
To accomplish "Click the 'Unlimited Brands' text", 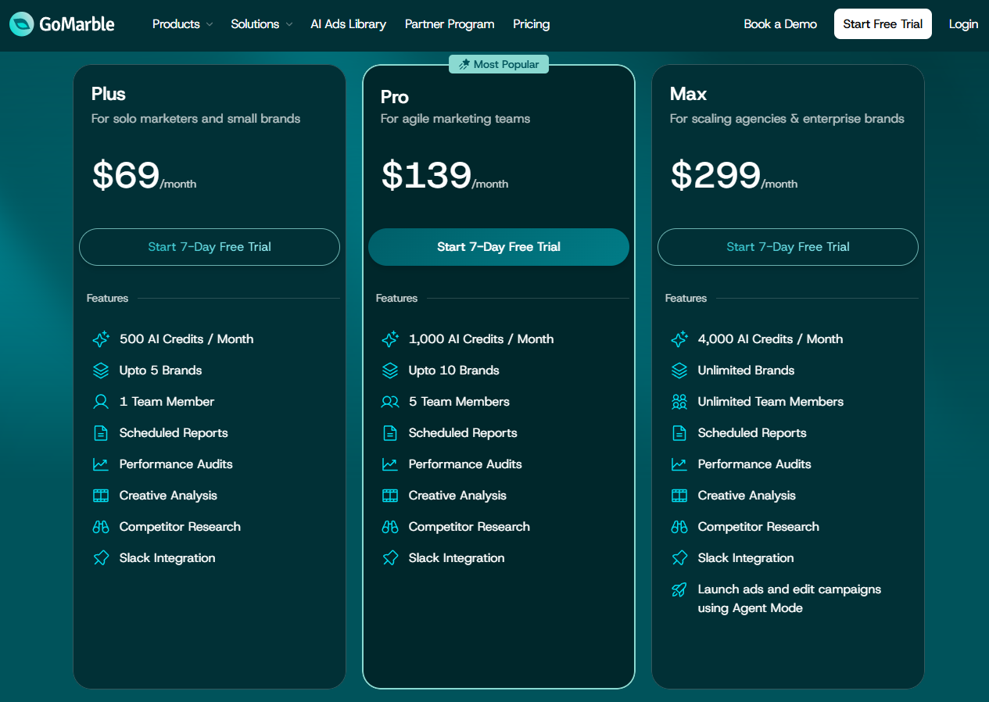I will point(747,371).
